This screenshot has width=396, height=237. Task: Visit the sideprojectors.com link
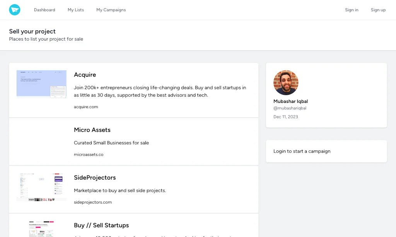pyautogui.click(x=93, y=202)
